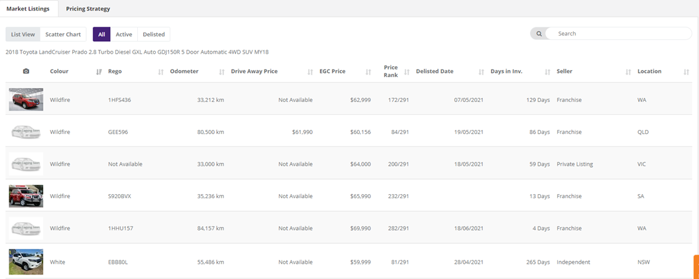Click EGC price $62,999
The width and height of the screenshot is (699, 279).
click(x=360, y=100)
